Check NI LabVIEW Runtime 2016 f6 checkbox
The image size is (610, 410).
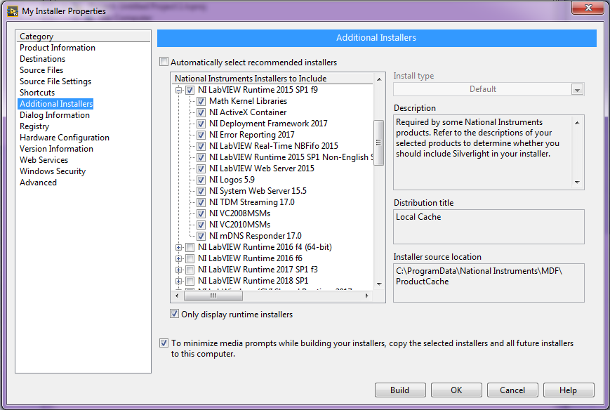(190, 258)
